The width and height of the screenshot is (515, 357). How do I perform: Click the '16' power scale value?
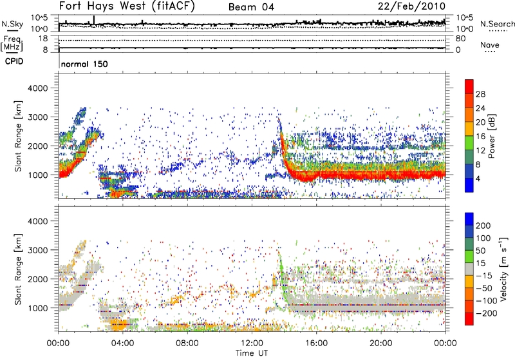(480, 136)
